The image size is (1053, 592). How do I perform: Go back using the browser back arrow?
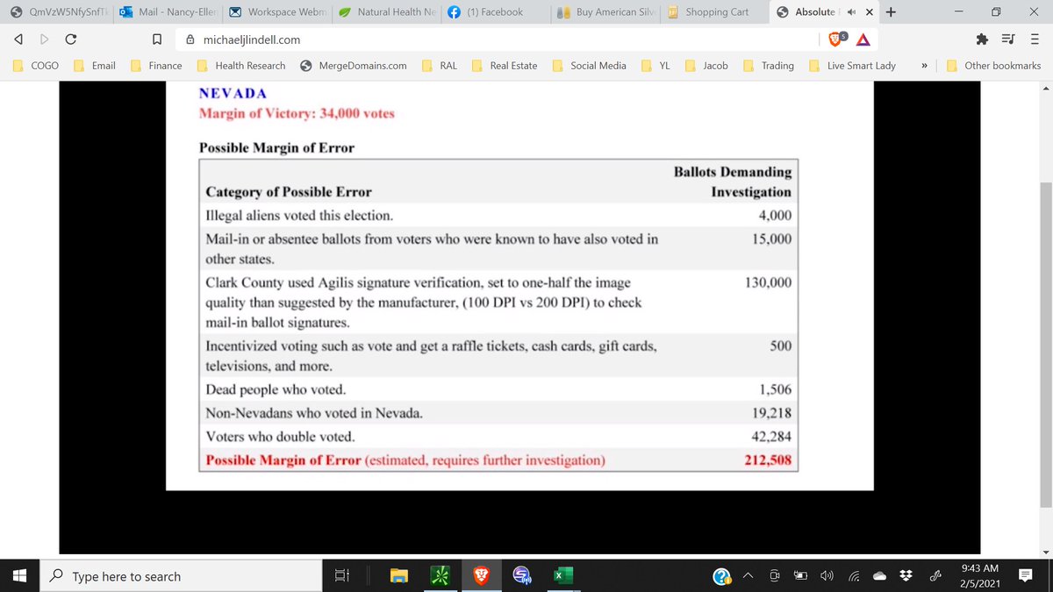pos(18,39)
